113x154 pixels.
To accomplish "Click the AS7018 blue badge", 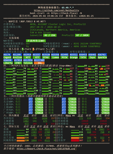I will pos(18,60).
